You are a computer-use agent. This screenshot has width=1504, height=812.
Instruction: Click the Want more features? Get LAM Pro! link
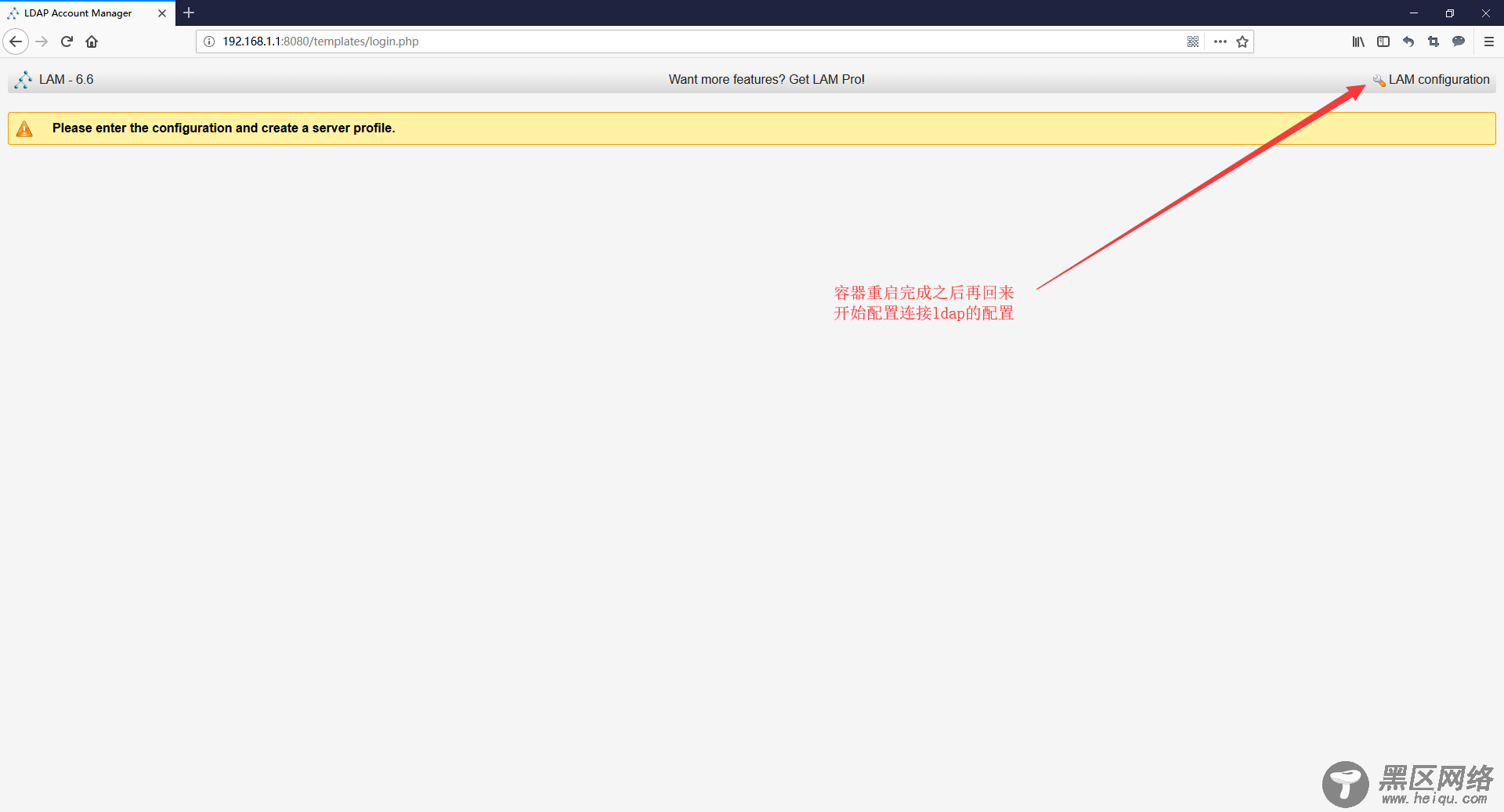[x=766, y=80]
